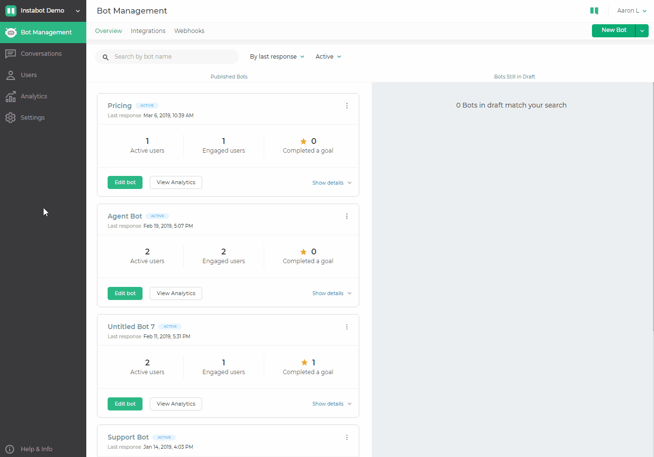Viewport: 654px width, 457px height.
Task: Select Bot Management in the sidebar
Action: (43, 32)
